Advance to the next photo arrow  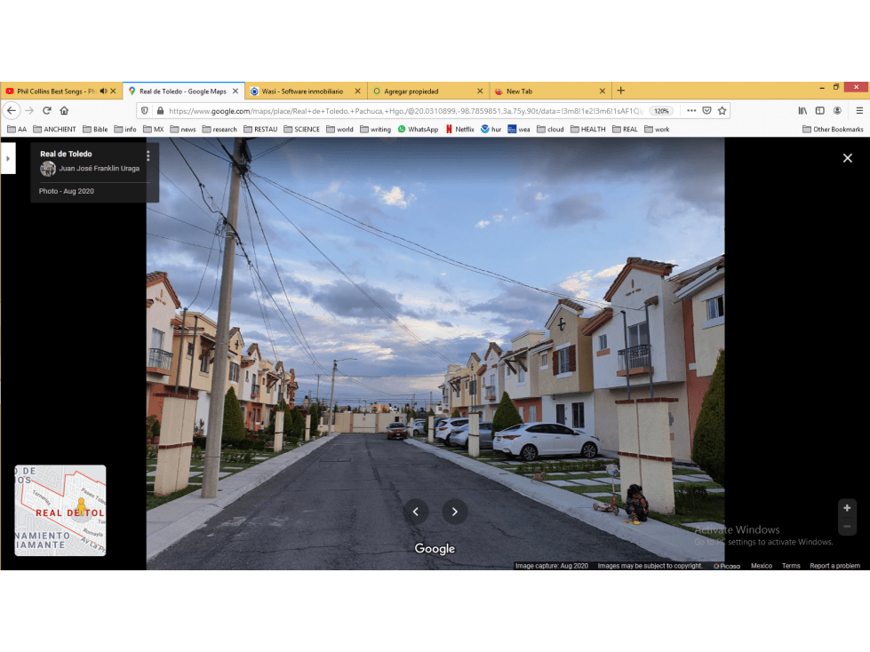pyautogui.click(x=454, y=512)
